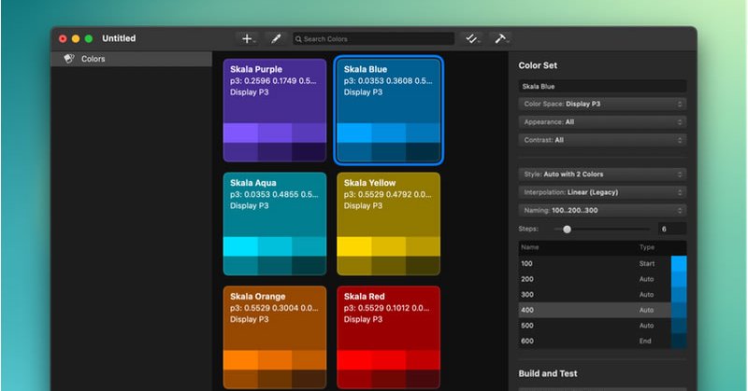Select the 400 Auto row

coord(602,310)
